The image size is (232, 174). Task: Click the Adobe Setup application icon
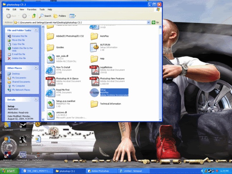[x=94, y=92]
